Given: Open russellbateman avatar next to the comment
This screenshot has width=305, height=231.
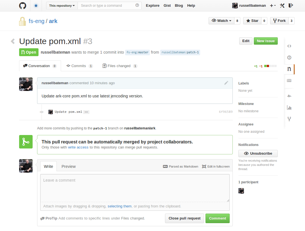Looking at the screenshot, I should click(26, 84).
